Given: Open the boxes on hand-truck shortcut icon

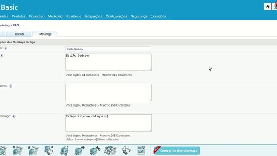Looking at the screenshot, I should (x=64, y=150).
